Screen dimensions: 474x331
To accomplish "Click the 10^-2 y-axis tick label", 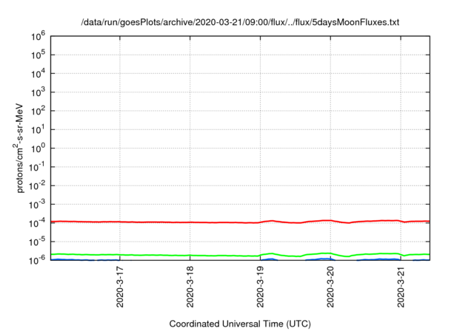I will [x=36, y=185].
